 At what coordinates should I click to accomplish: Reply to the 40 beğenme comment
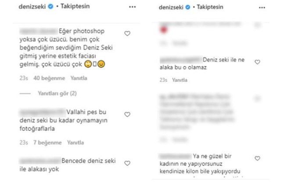click(79, 78)
